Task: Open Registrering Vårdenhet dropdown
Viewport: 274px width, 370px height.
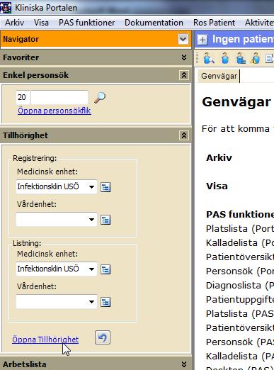Action: click(x=91, y=220)
